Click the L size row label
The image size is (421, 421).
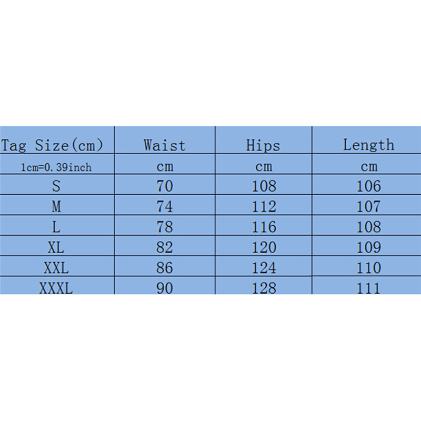(x=56, y=227)
